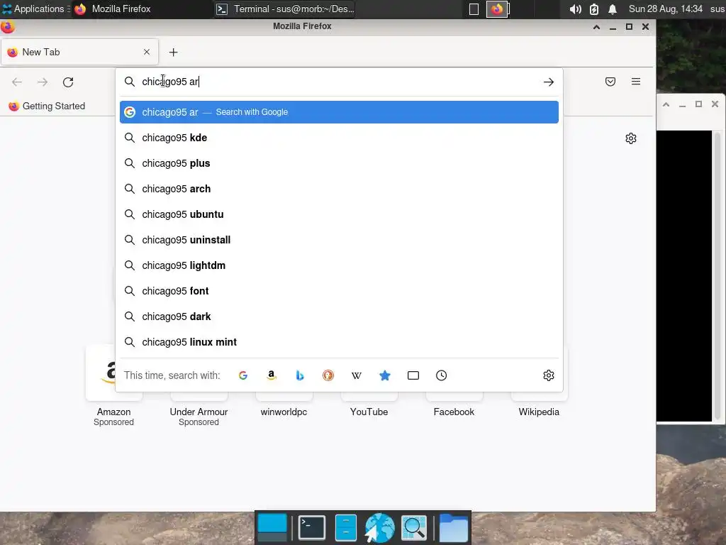Image resolution: width=726 pixels, height=545 pixels.
Task: Choose Bing one-off search icon
Action: [300, 375]
